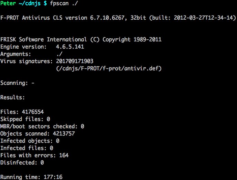The height and width of the screenshot is (180, 237).
Task: Click the ~/cdnjs directory in prompt
Action: click(30, 3)
